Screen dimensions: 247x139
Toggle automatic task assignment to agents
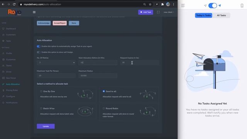pos(39,46)
